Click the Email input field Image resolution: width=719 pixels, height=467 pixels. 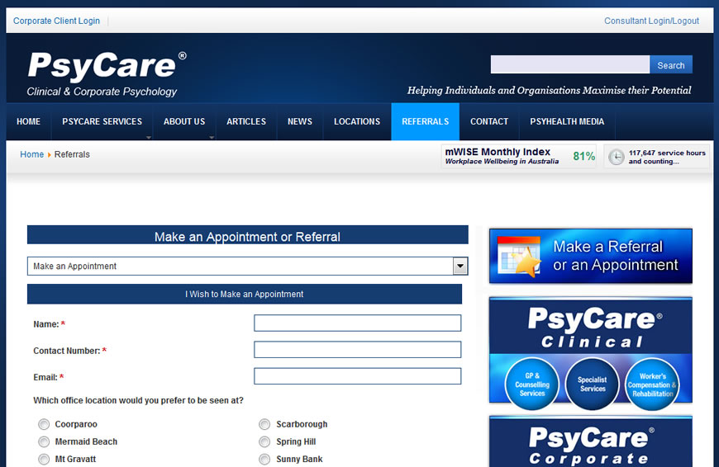[x=357, y=376]
